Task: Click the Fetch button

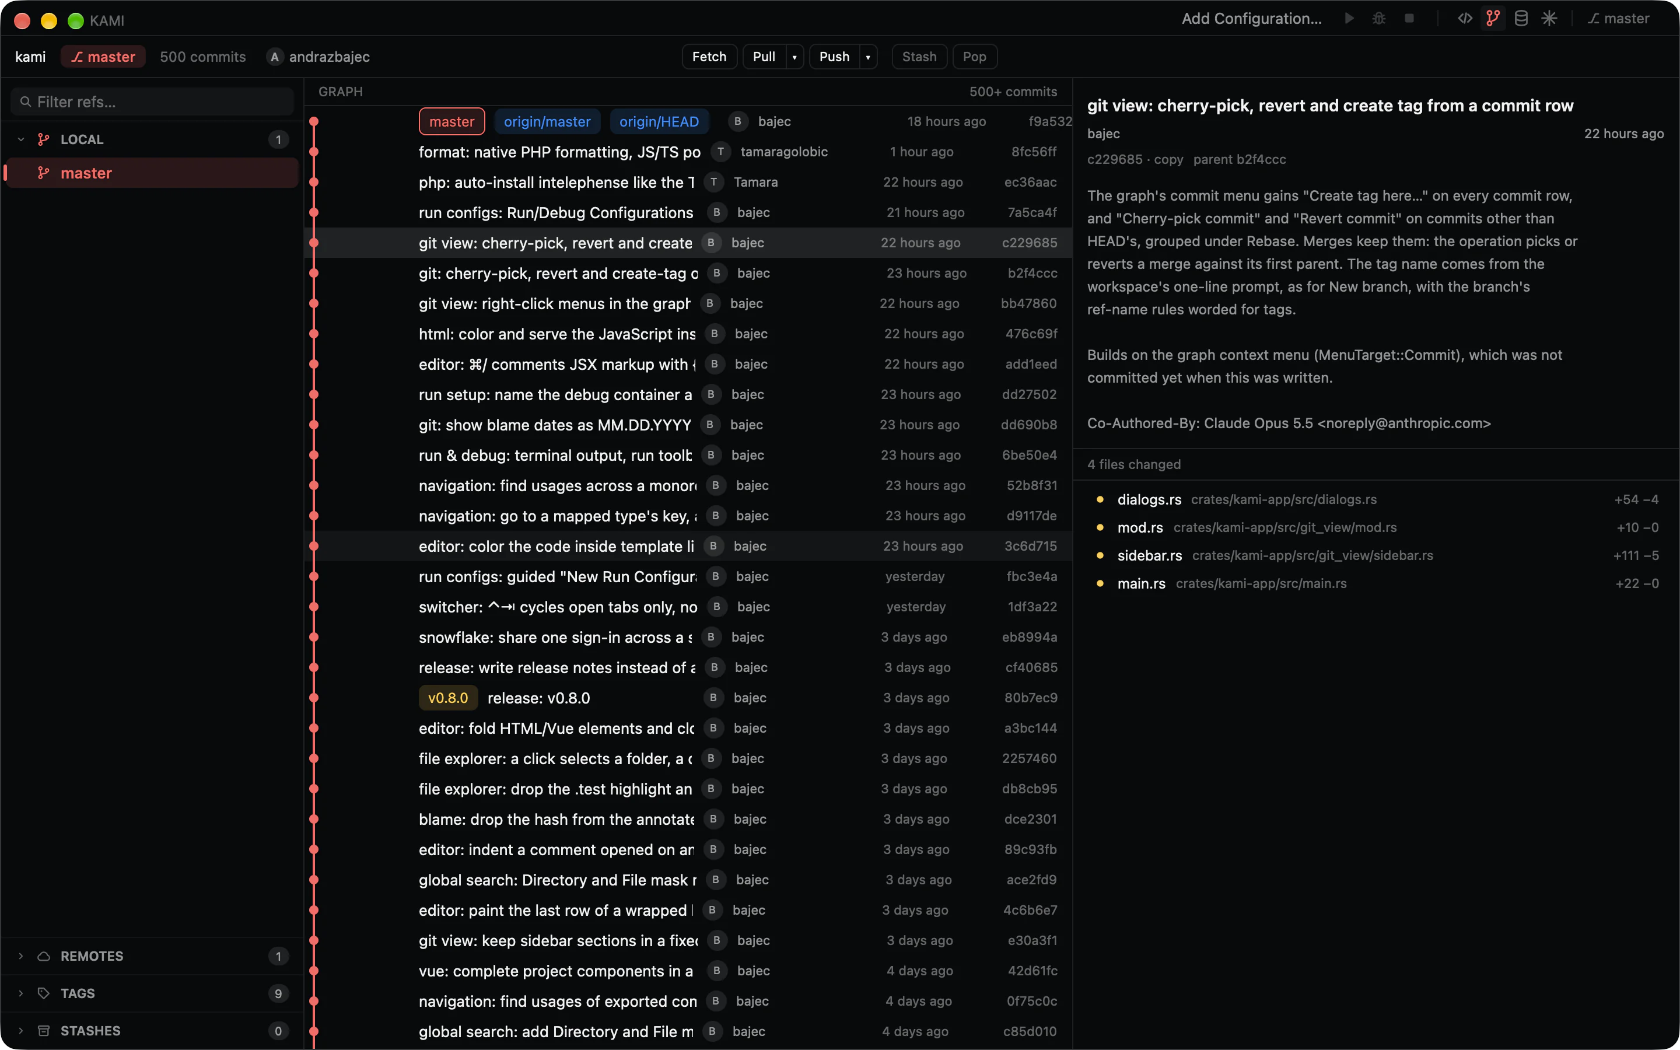Action: click(709, 57)
